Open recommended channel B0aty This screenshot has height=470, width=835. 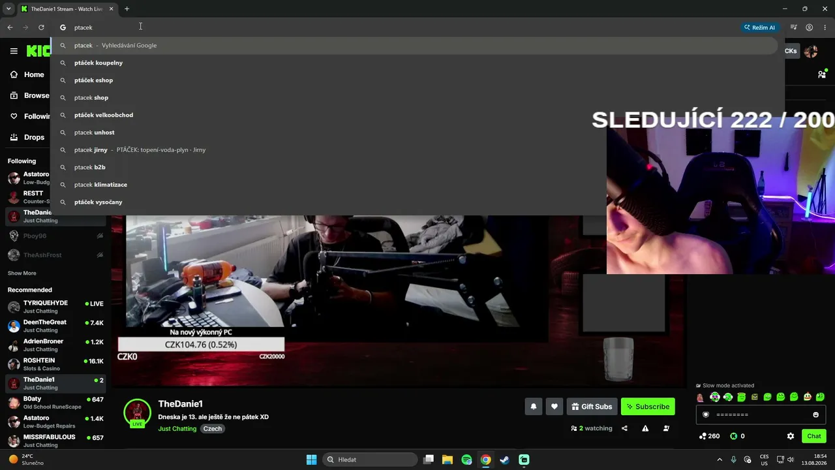click(x=55, y=403)
